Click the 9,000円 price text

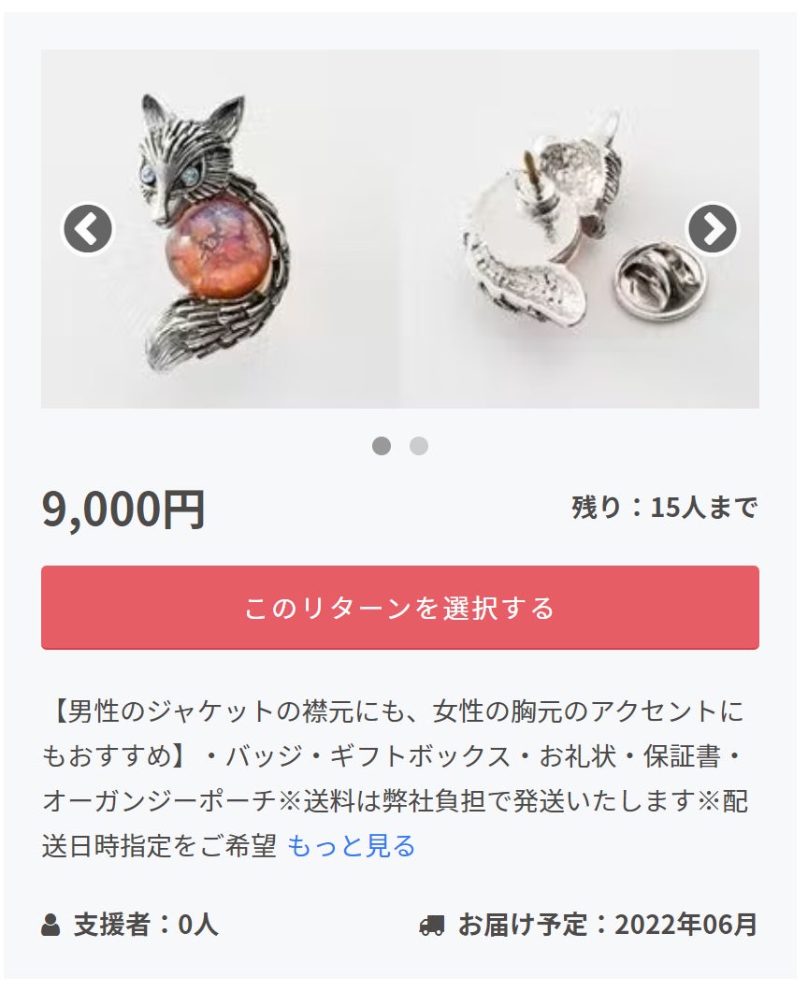pos(123,509)
